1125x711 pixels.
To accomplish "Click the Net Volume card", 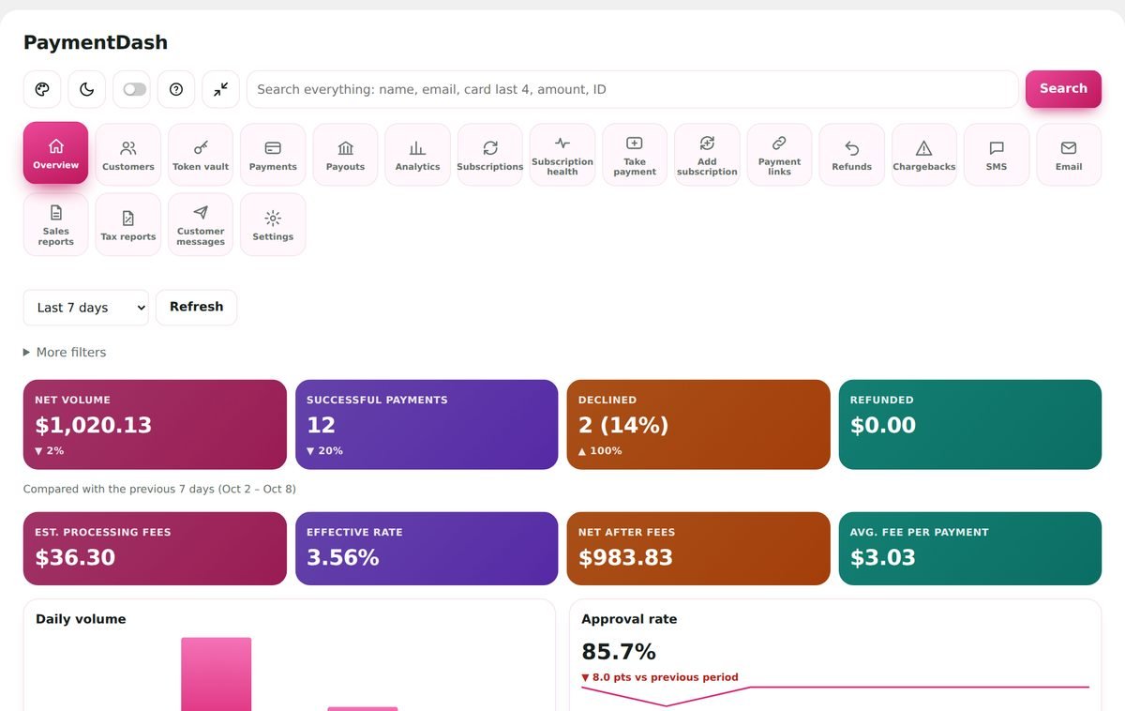I will 155,425.
